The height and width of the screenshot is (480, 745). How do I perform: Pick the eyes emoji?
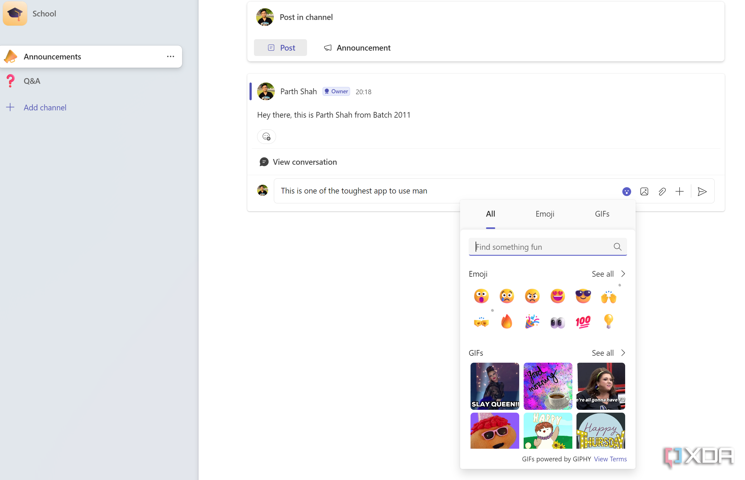pyautogui.click(x=557, y=323)
